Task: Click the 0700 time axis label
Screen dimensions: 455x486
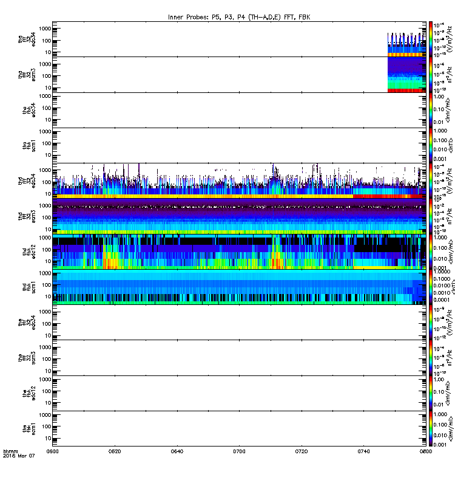Action: point(239,451)
